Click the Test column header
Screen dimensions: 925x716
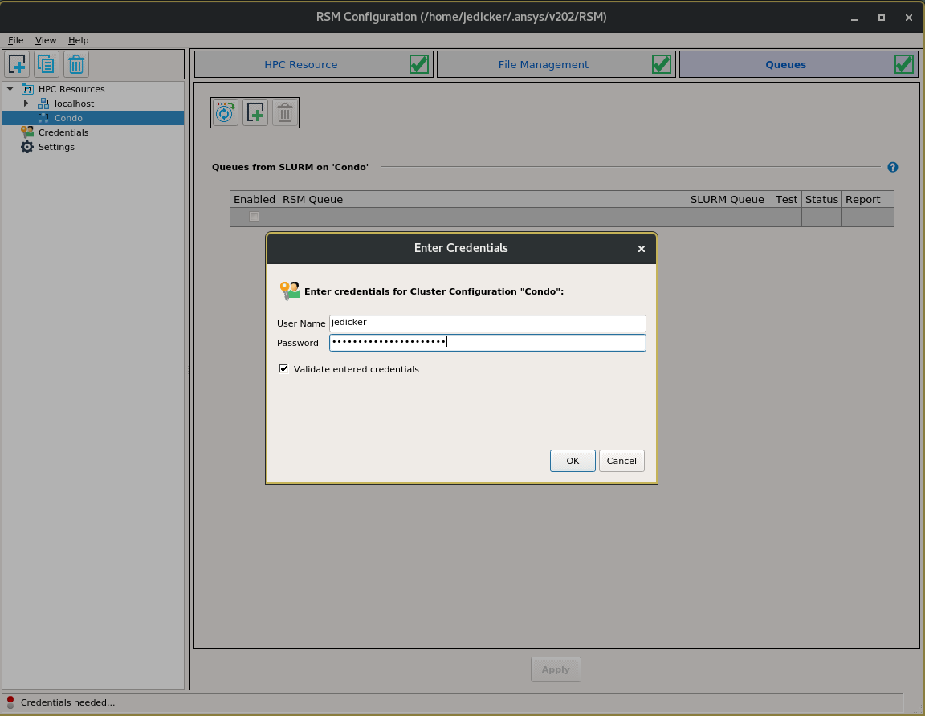(x=786, y=199)
